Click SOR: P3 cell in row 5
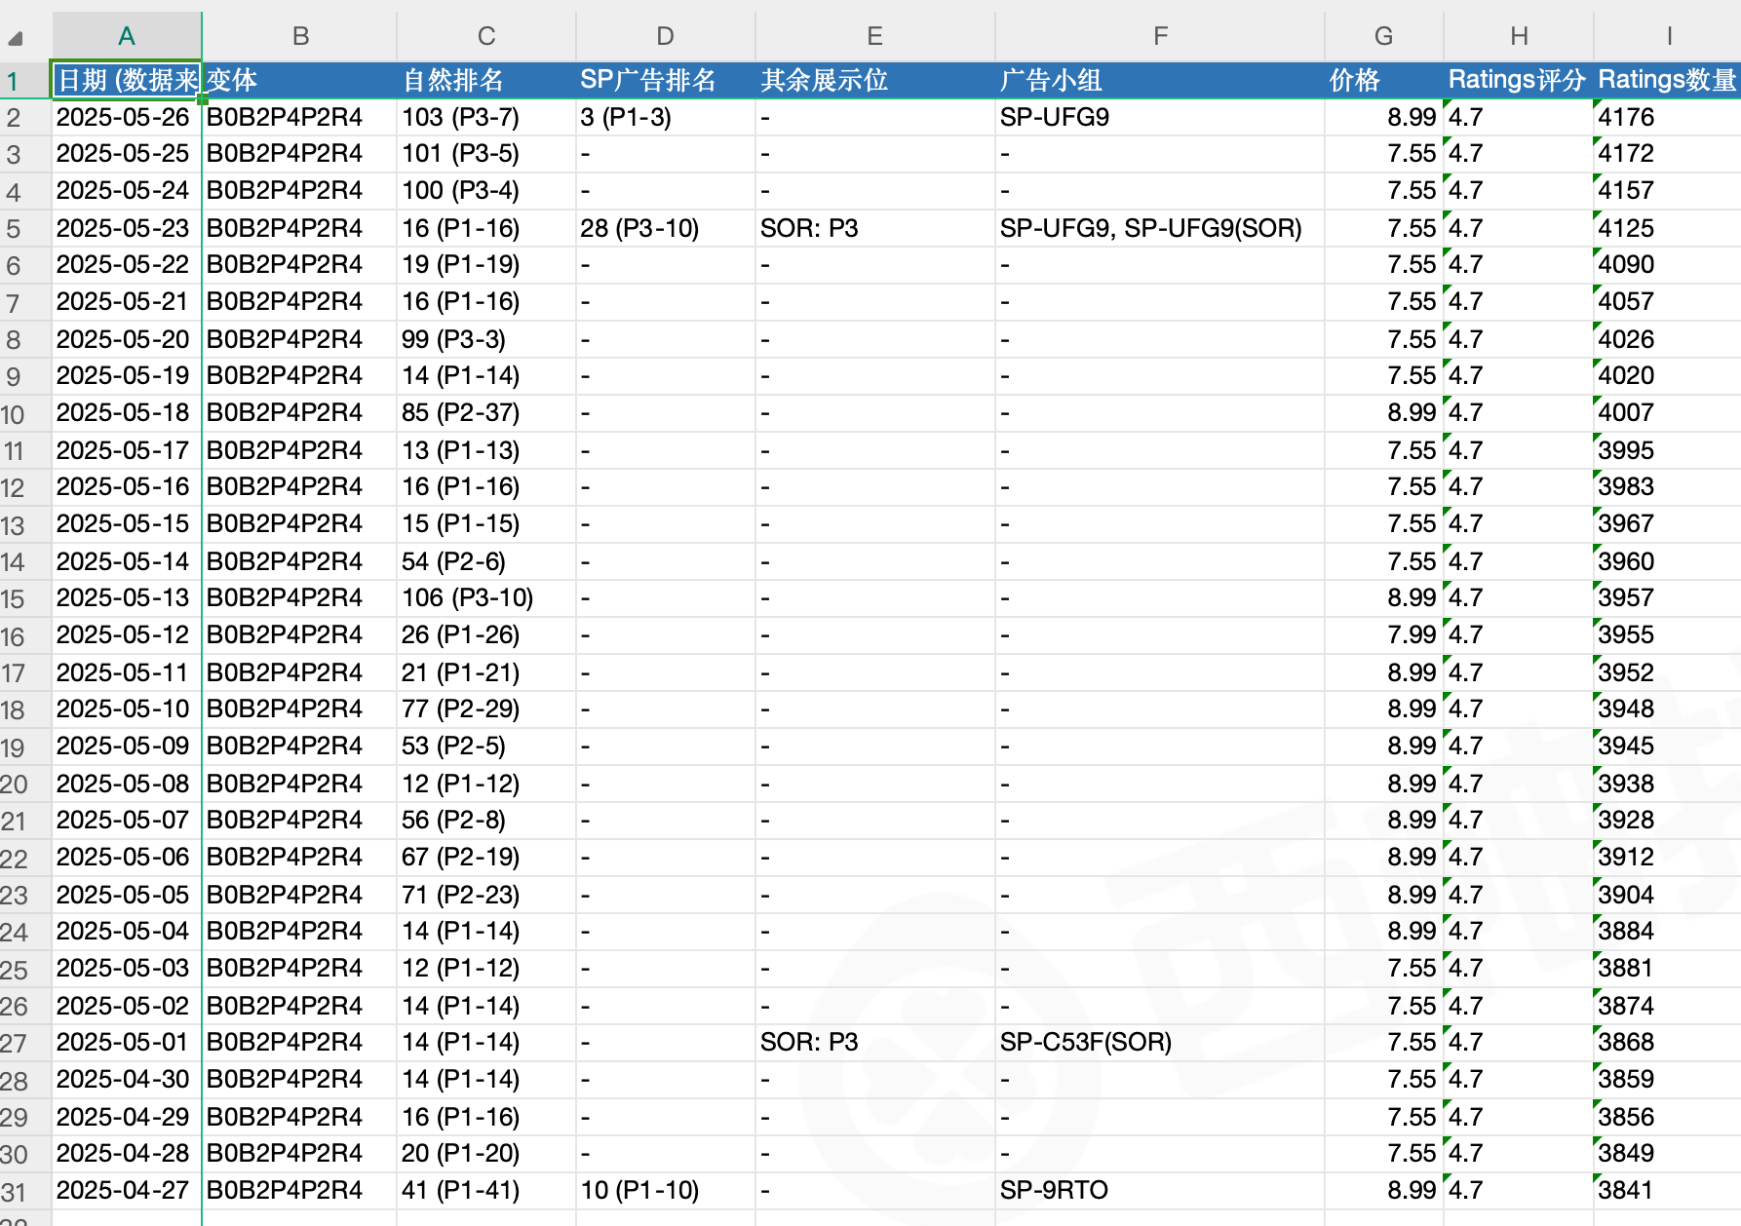 [x=875, y=228]
